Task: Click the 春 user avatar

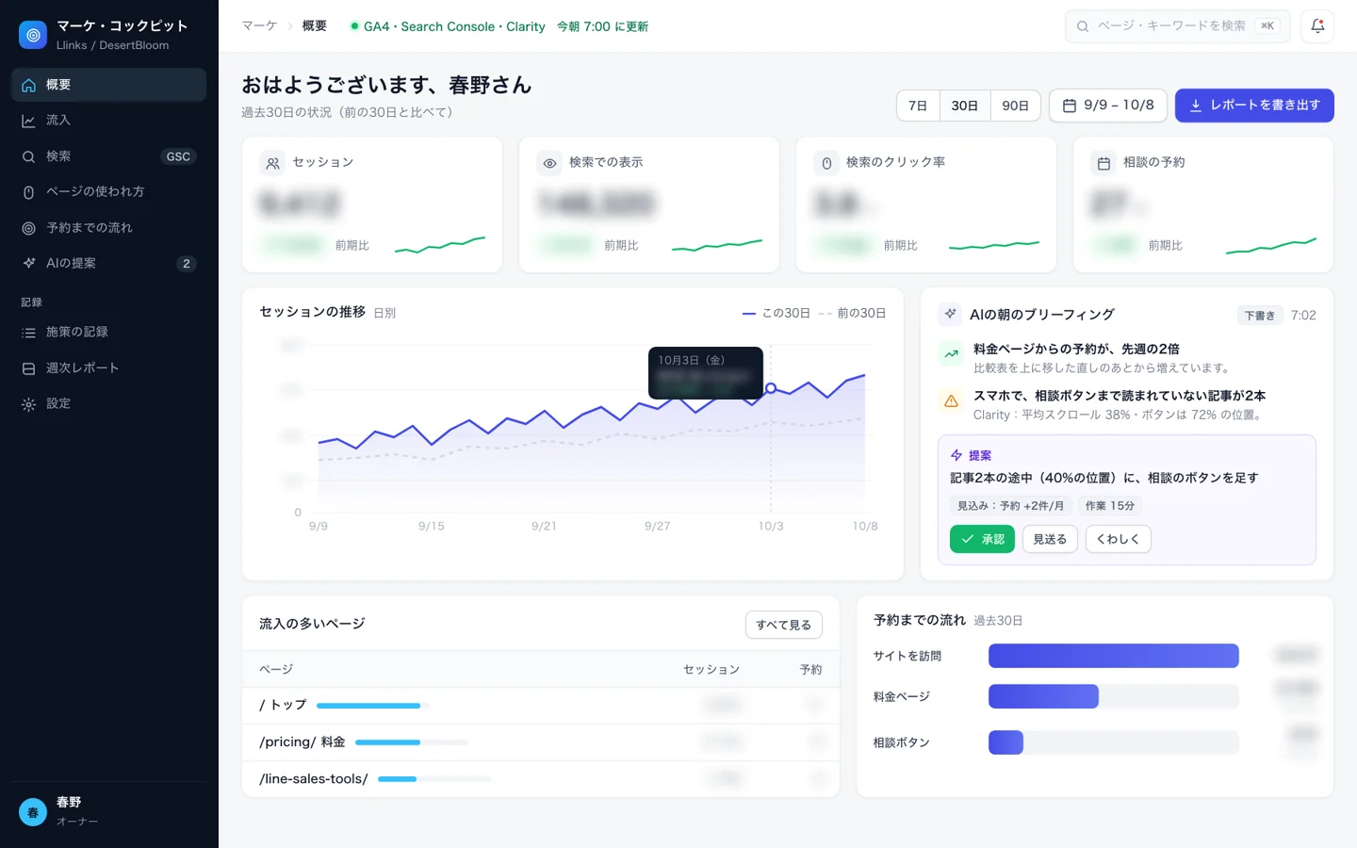Action: [33, 811]
